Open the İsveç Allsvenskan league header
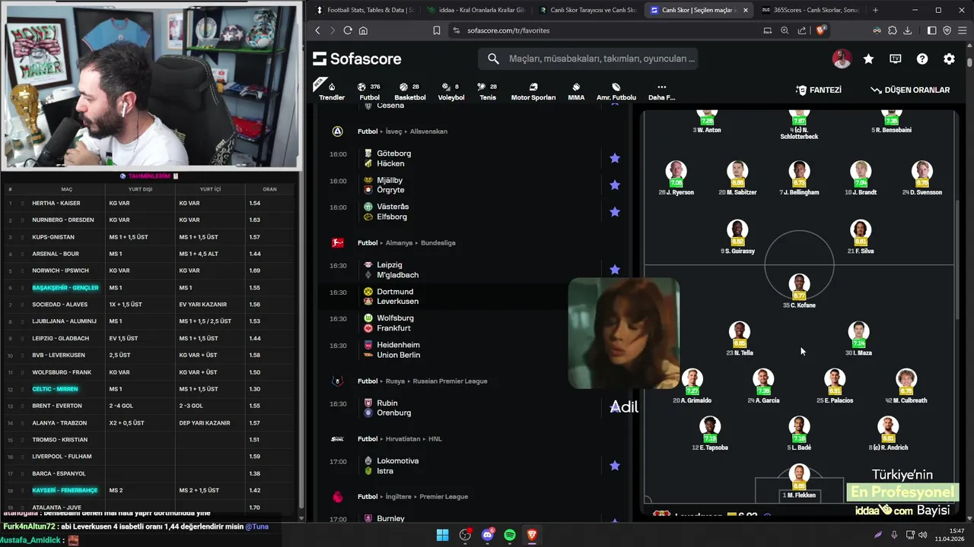 403,131
